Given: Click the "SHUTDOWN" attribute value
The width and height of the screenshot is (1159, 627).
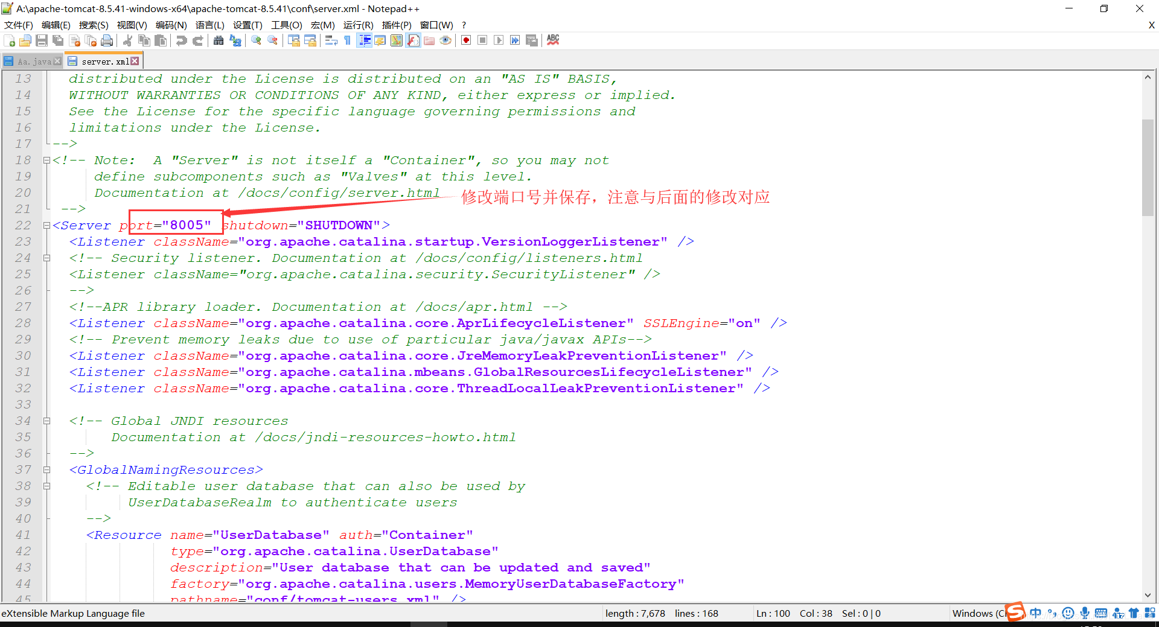Looking at the screenshot, I should tap(339, 225).
